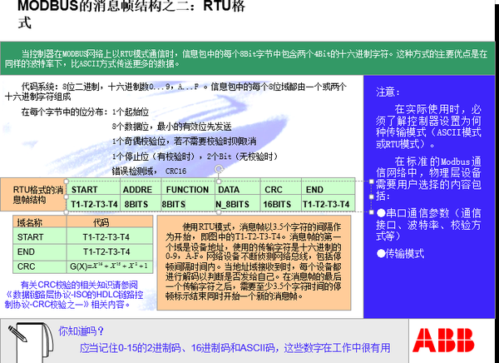Click the '代码系统' paragraph
This screenshot has height=363, width=499.
(175, 92)
